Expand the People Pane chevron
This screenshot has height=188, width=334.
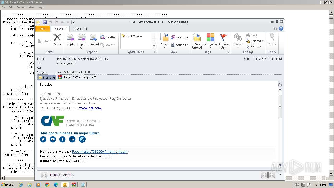(280, 175)
